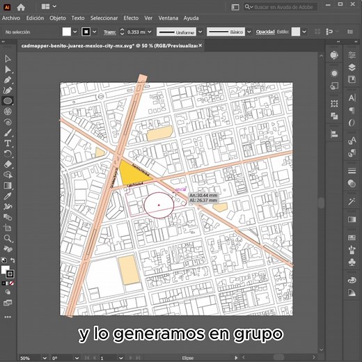The height and width of the screenshot is (362, 362).
Task: Open artboard number dropdown
Action: [x=120, y=358]
